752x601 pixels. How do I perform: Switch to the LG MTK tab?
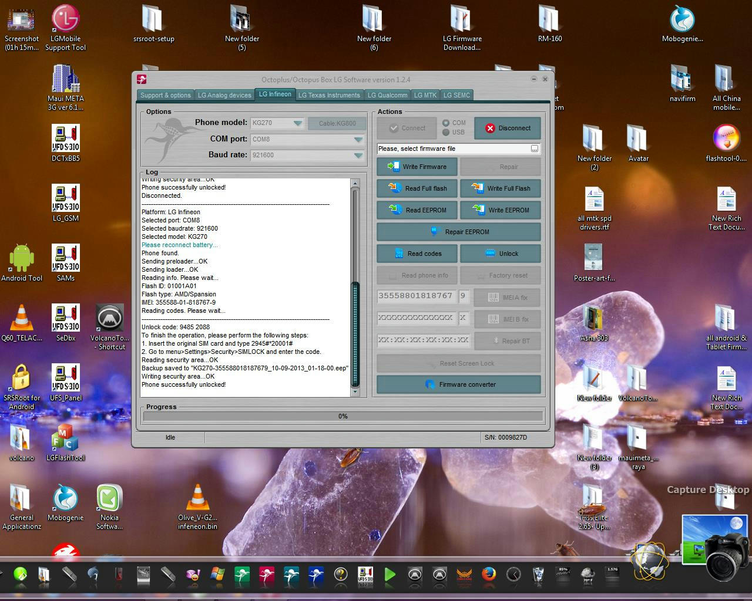(425, 95)
